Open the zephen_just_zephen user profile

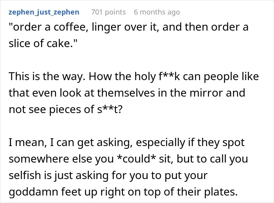[44, 12]
